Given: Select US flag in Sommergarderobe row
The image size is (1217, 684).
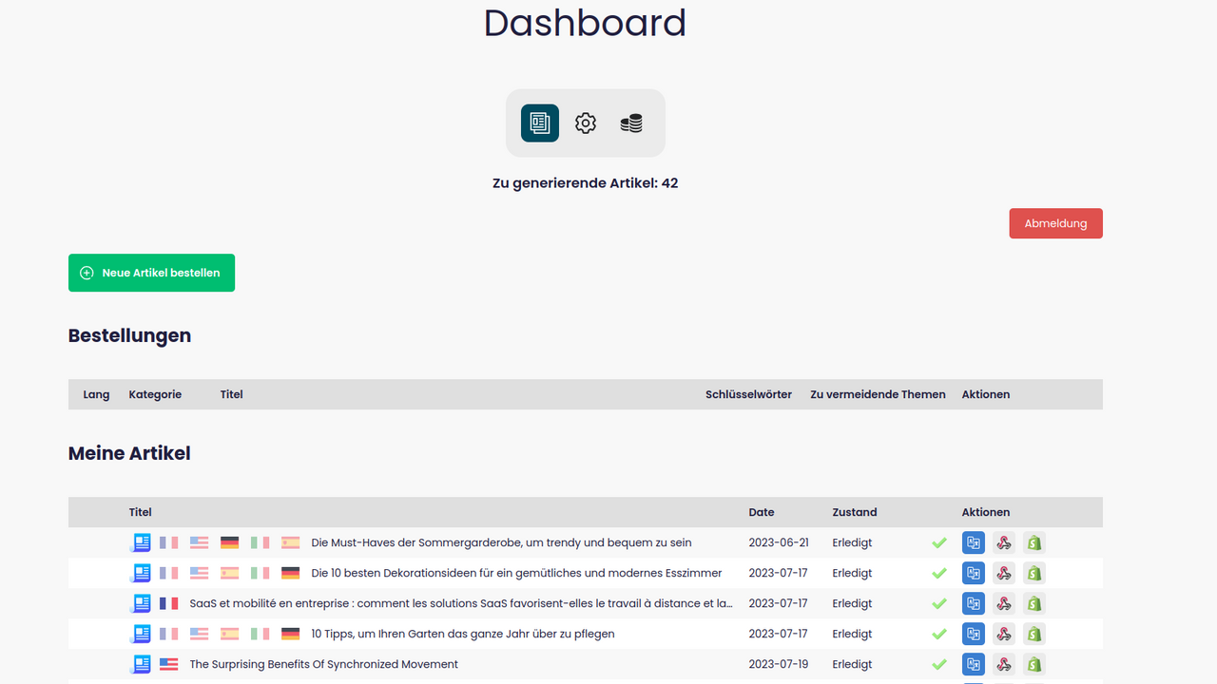Looking at the screenshot, I should pos(199,542).
